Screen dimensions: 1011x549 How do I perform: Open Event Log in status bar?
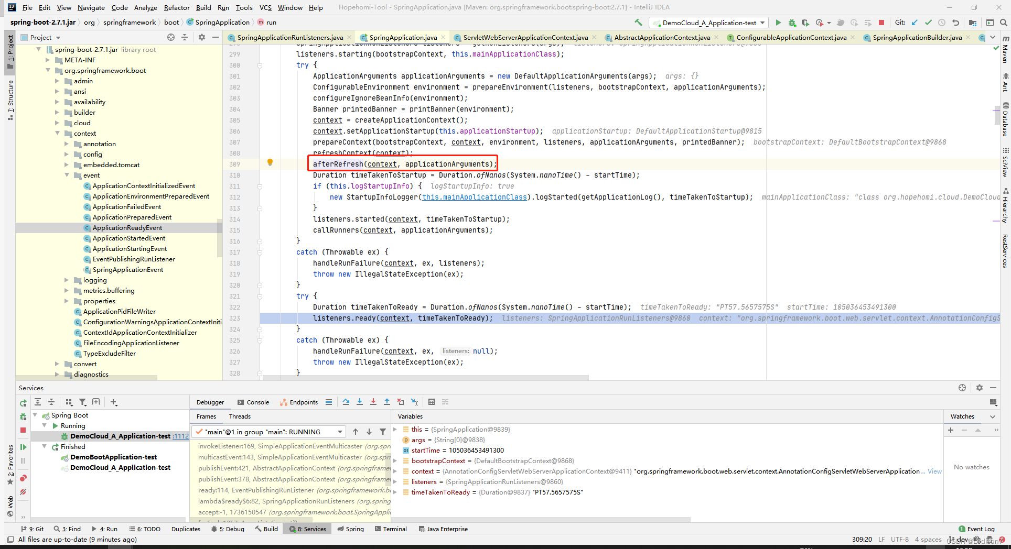976,529
